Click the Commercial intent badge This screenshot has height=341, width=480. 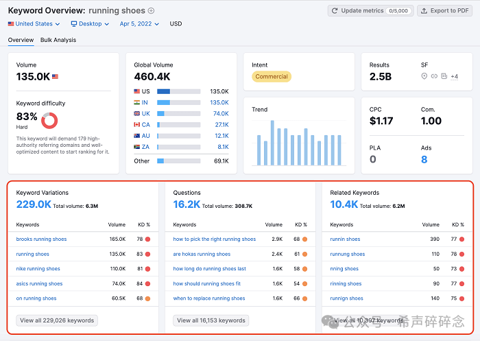272,77
